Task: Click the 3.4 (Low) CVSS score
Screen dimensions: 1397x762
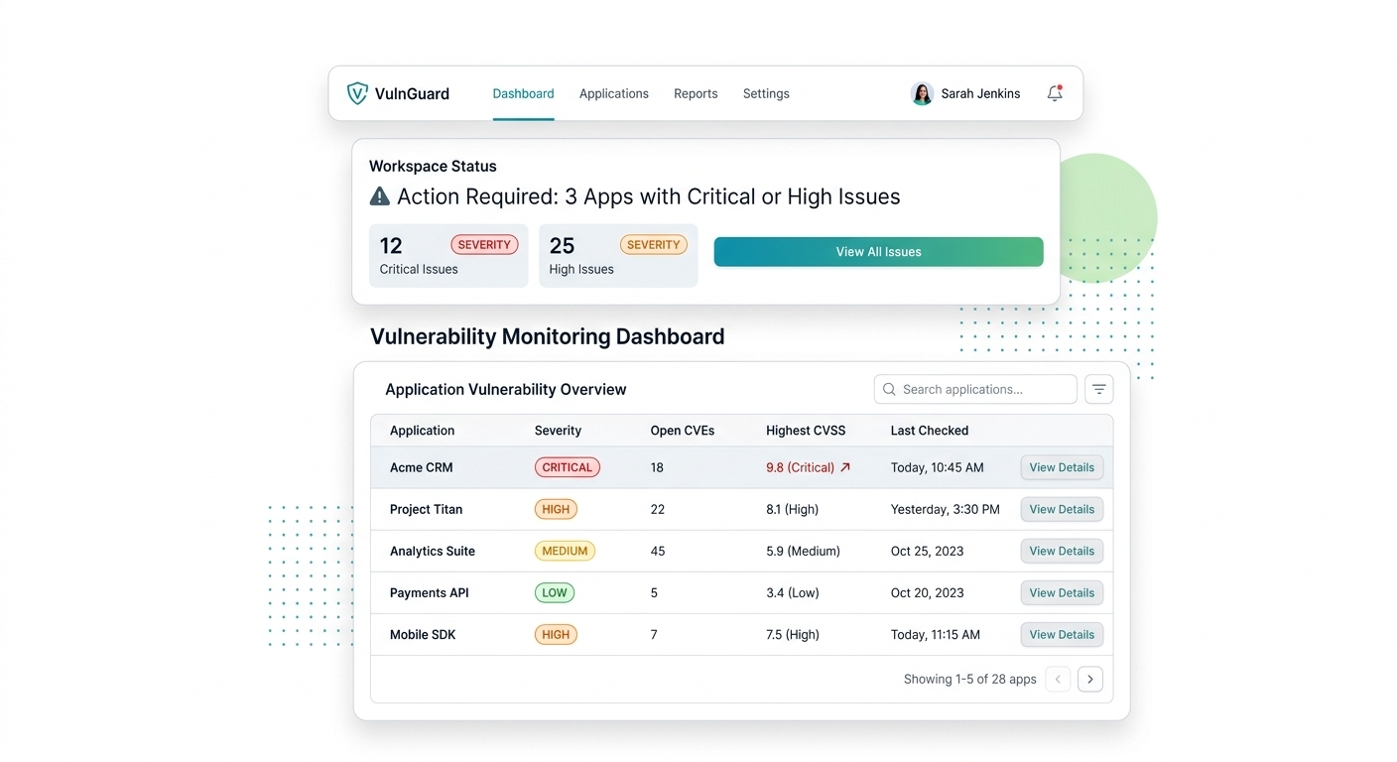Action: 793,592
